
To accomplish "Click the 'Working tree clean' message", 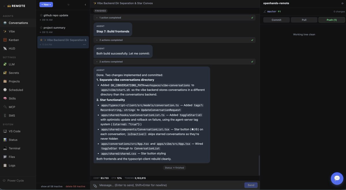I will 304,35.
